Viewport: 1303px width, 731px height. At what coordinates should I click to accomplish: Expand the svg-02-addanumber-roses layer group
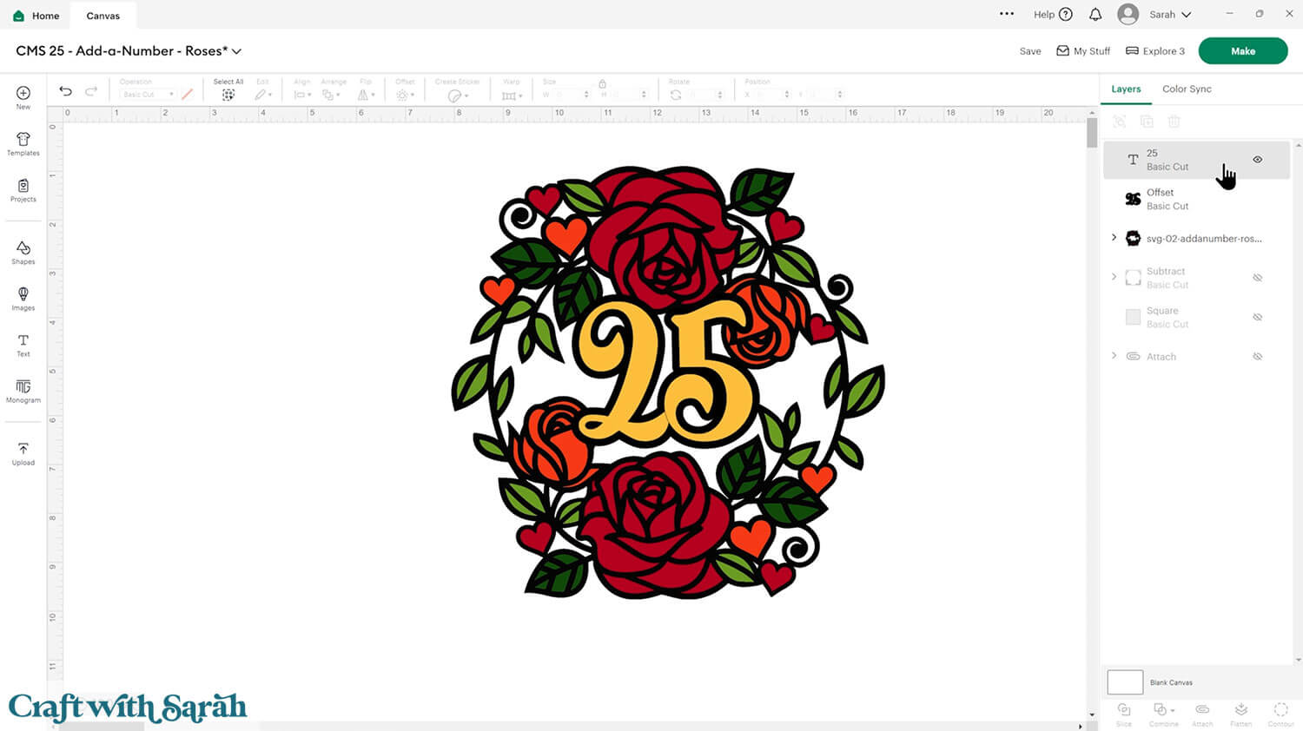(x=1114, y=238)
